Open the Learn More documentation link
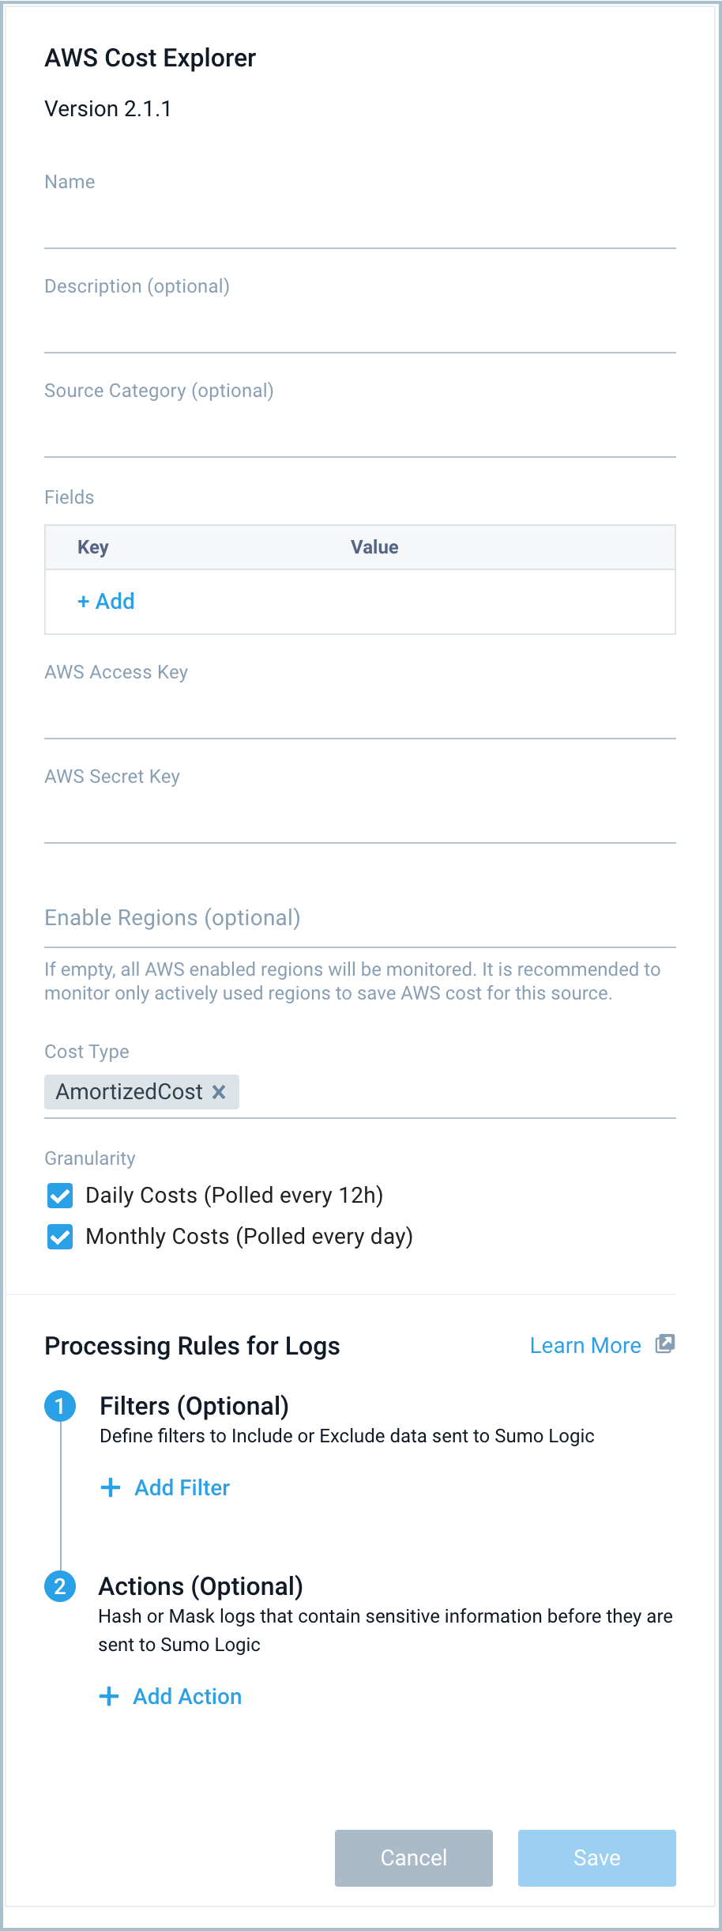722x1931 pixels. (585, 1345)
